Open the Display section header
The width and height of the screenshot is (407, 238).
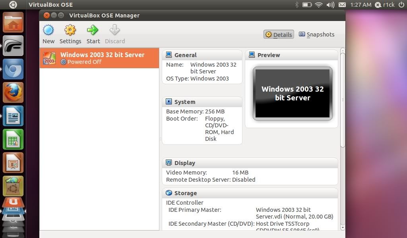click(x=250, y=163)
